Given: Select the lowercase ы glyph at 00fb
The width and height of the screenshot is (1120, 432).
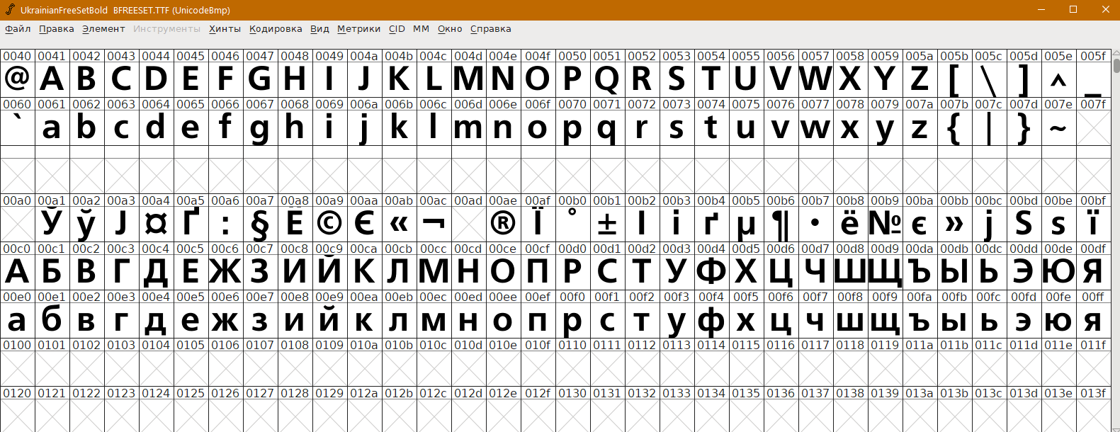Looking at the screenshot, I should point(954,320).
